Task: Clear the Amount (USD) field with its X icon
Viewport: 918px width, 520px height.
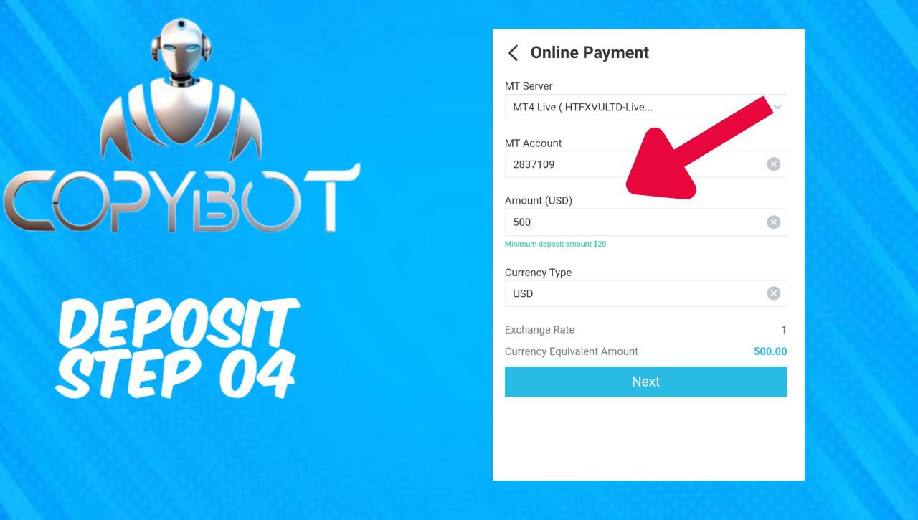Action: [x=773, y=222]
